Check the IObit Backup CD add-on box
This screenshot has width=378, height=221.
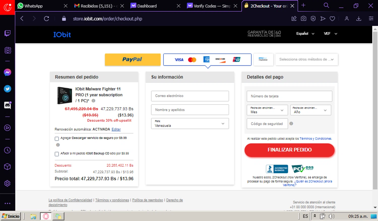(x=57, y=154)
